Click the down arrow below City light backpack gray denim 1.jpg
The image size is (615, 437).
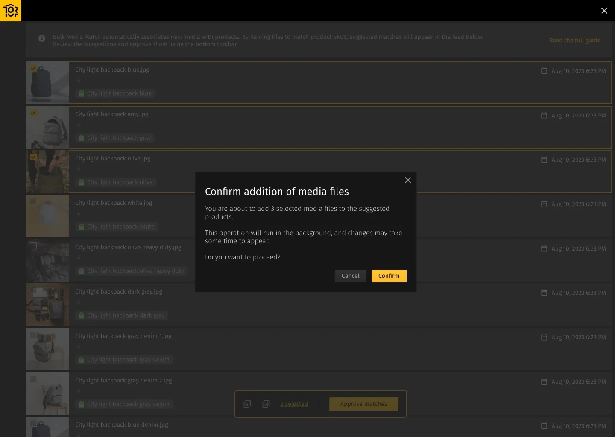coord(79,347)
